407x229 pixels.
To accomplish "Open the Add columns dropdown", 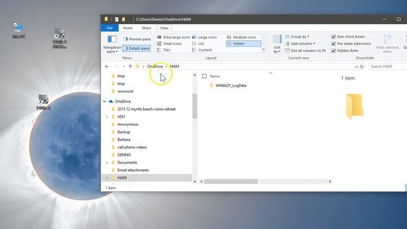I will pos(300,44).
